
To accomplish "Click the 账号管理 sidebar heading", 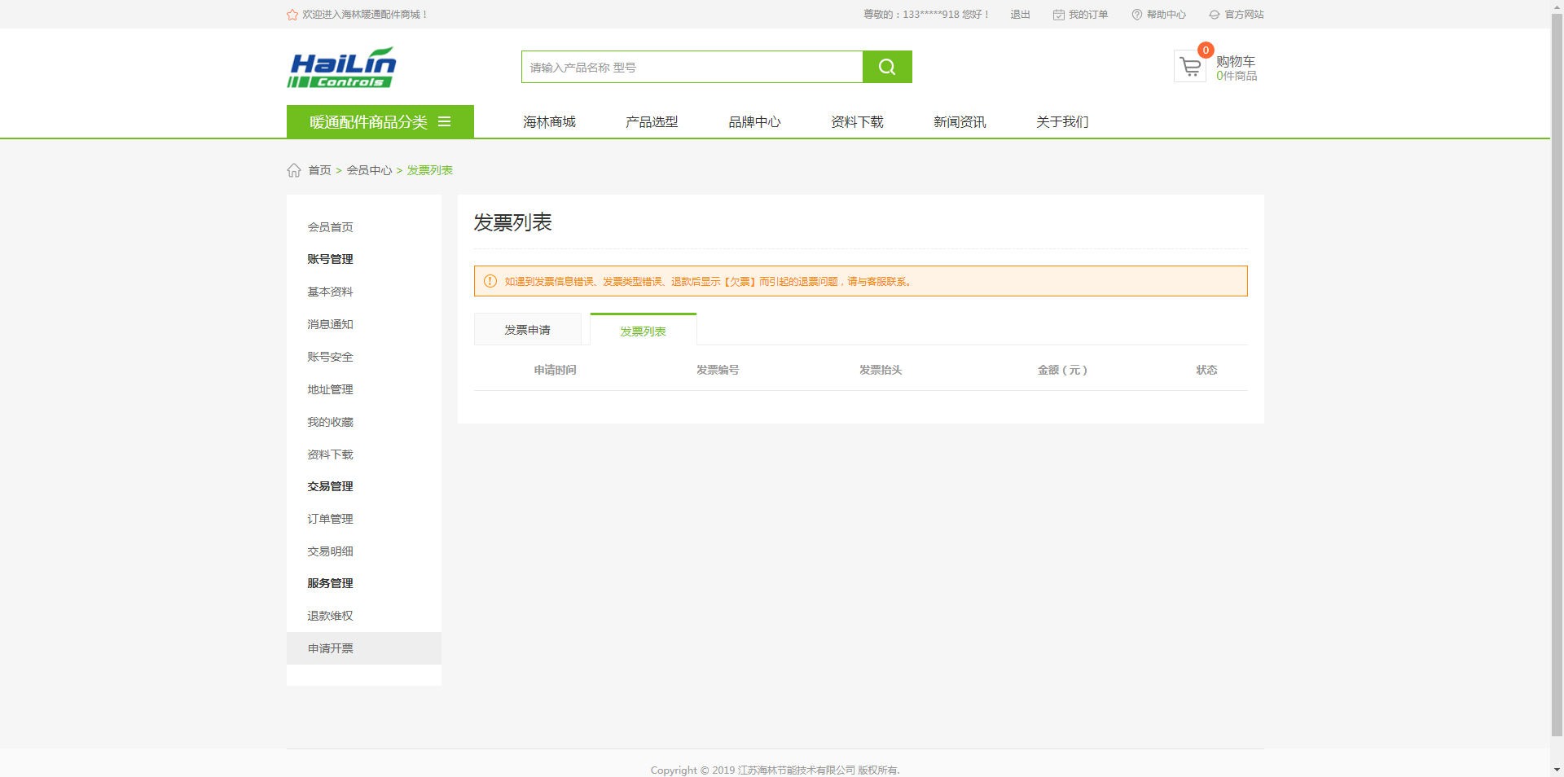I will (330, 259).
